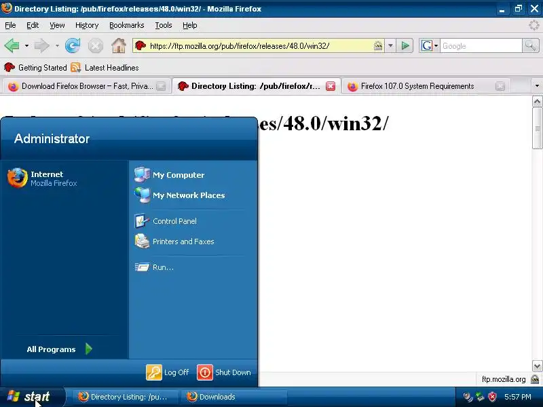This screenshot has height=407, width=543.
Task: Open the Getting Started bookmark
Action: click(x=35, y=67)
